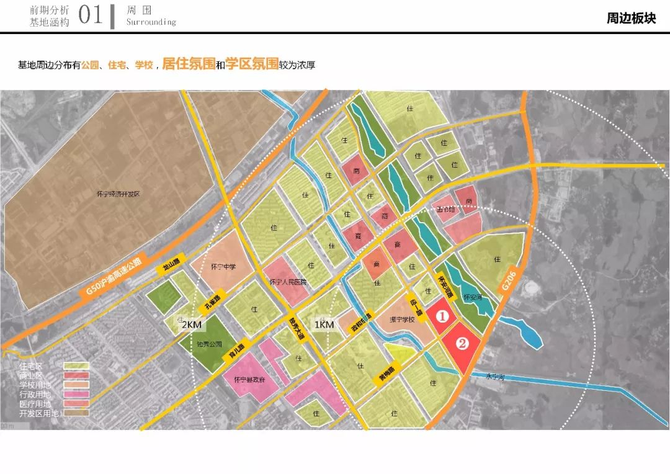
Task: Click the Surrounding section title
Action: 153,22
